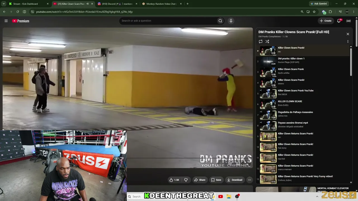This screenshot has height=201, width=358.
Task: Open File Explorer from the taskbar
Action: click(229, 197)
